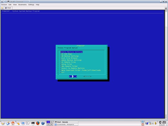Image resolution: width=168 pixels, height=126 pixels.
Task: Open the network globe icon in panel
Action: (x=23, y=123)
